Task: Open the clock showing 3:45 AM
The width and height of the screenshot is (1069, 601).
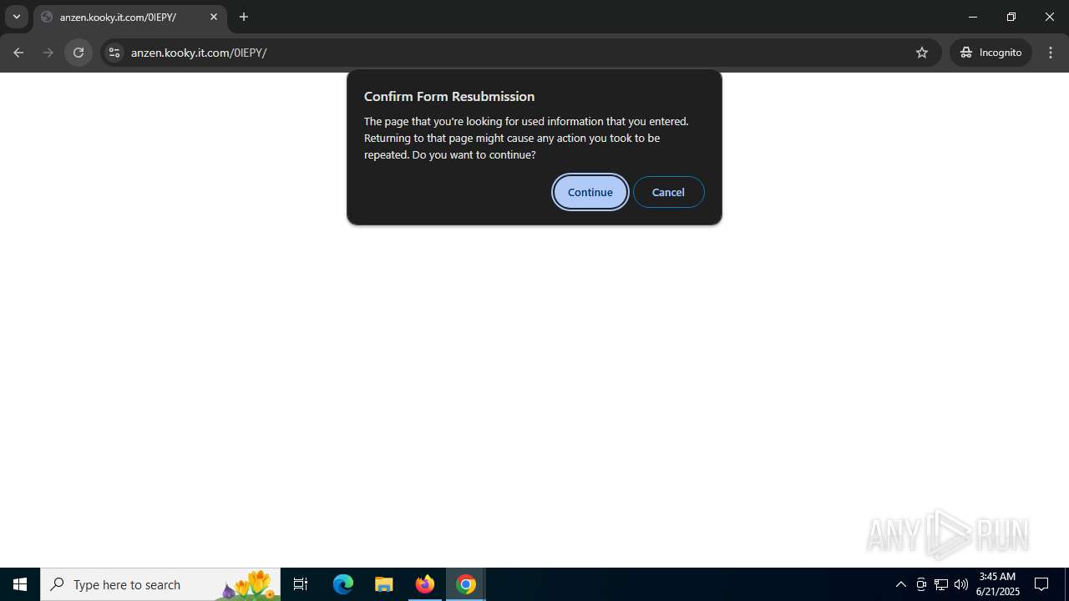Action: point(997,584)
